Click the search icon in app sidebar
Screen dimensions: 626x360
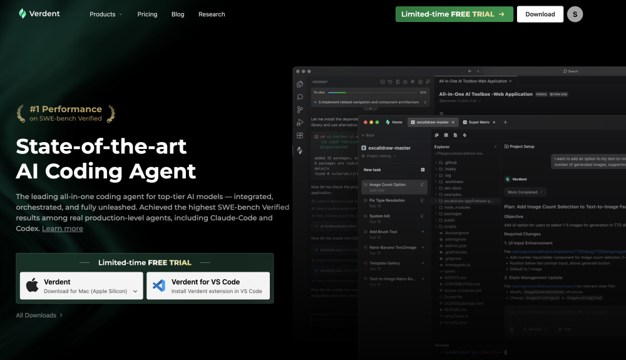[300, 96]
